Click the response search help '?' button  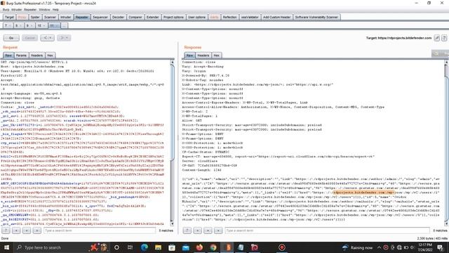point(187,231)
